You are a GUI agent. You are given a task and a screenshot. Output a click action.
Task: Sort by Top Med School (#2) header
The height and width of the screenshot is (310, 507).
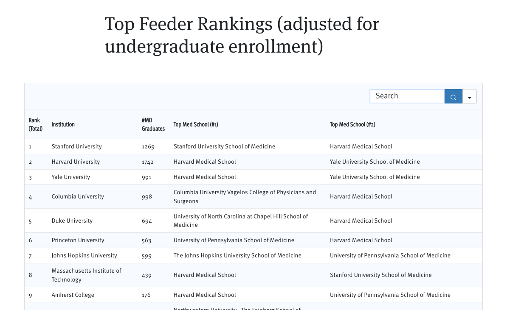352,124
